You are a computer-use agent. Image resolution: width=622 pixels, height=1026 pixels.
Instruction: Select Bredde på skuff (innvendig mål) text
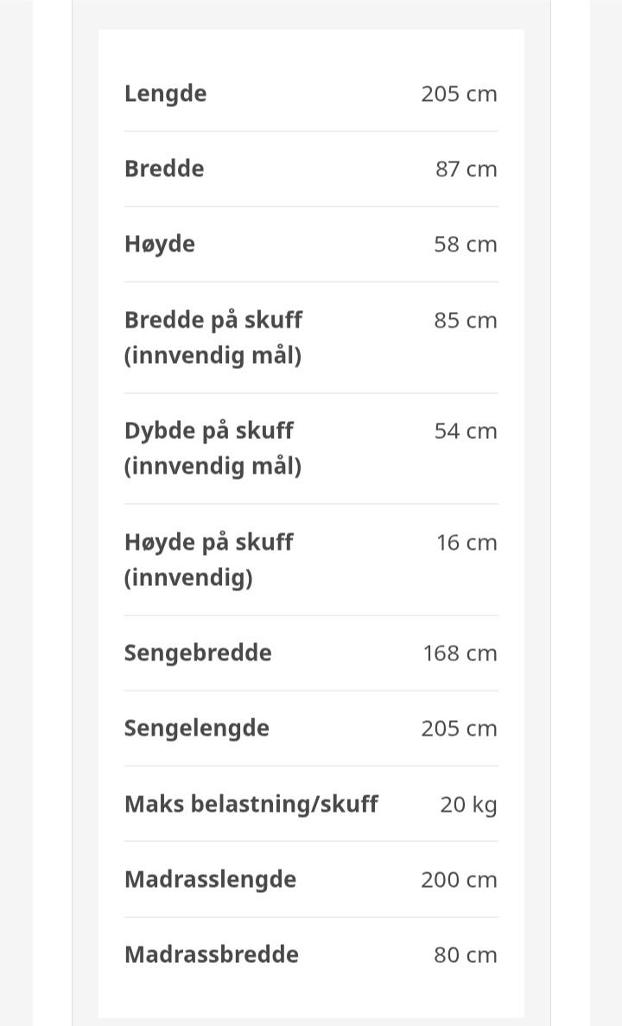(x=213, y=338)
